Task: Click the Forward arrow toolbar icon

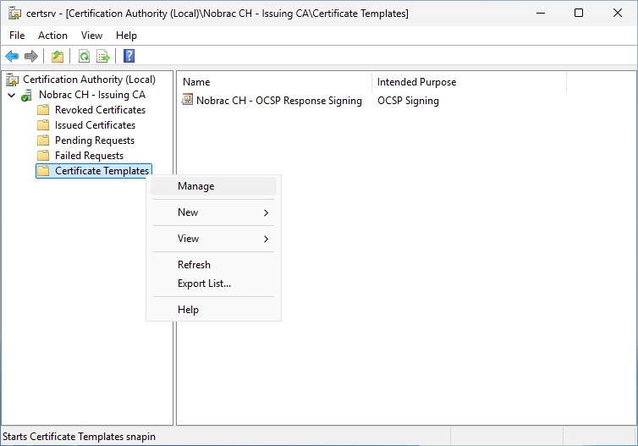Action: point(31,56)
